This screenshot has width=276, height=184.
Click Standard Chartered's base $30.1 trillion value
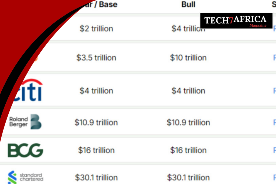[x=96, y=178]
